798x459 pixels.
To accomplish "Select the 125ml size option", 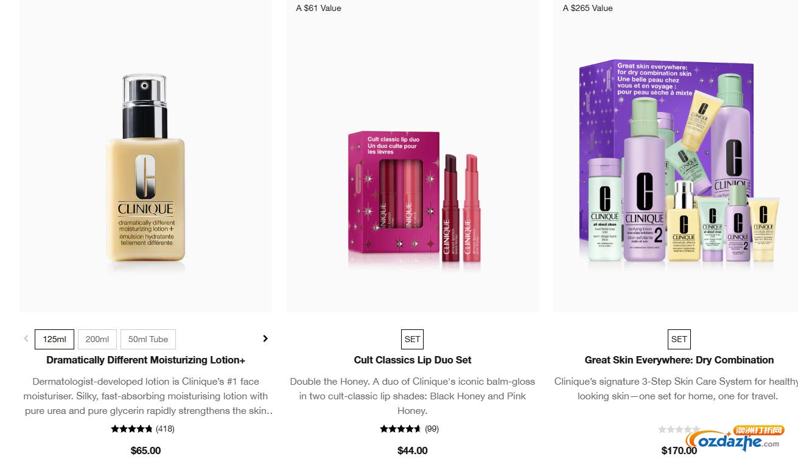I will click(x=54, y=339).
